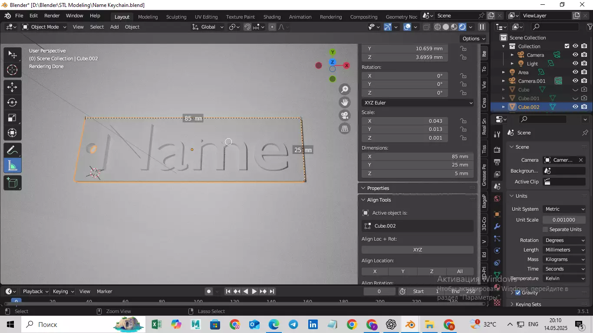Activate the Move tool
The image size is (593, 333).
click(x=12, y=87)
